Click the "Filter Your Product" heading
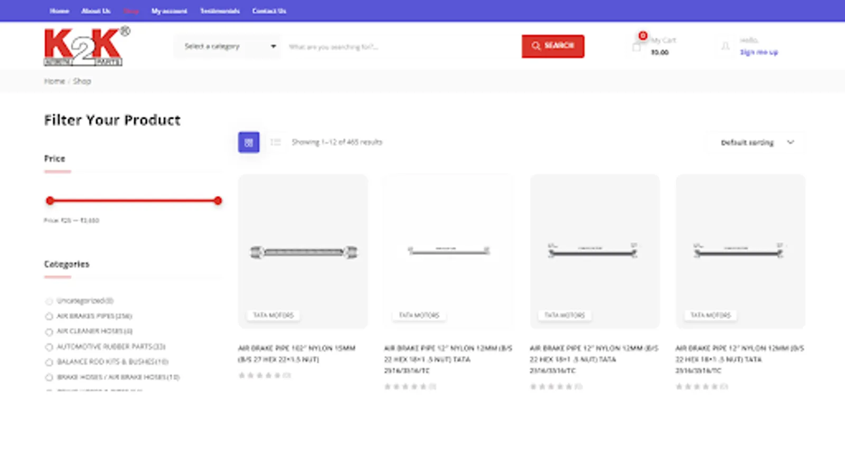 click(112, 120)
